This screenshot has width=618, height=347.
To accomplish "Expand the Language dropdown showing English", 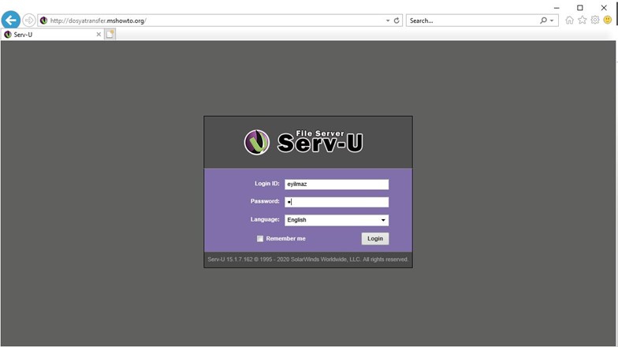I will pyautogui.click(x=383, y=220).
